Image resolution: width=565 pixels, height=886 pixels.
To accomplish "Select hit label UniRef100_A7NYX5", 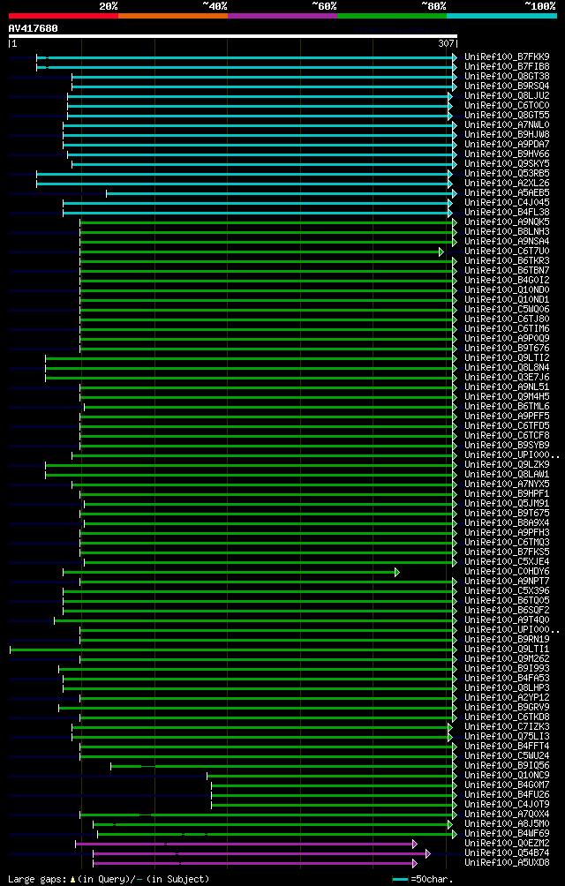I will pos(507,484).
